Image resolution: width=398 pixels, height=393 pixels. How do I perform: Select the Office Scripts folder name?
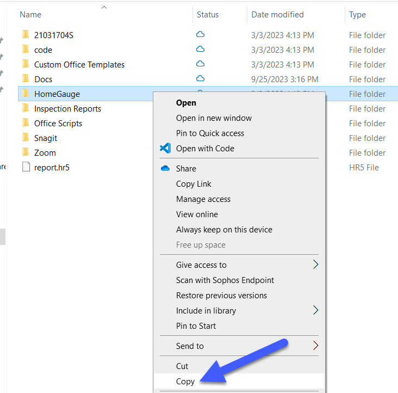tap(58, 124)
